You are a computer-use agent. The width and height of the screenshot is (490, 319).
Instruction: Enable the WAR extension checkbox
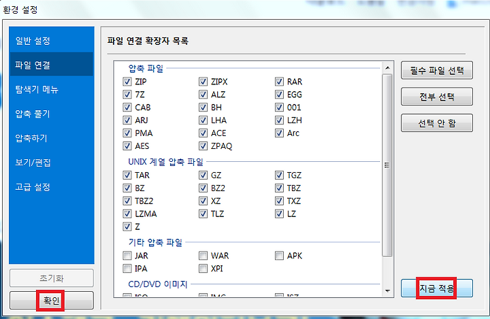(203, 256)
